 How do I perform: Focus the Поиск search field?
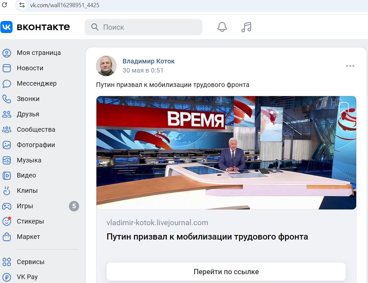[143, 27]
